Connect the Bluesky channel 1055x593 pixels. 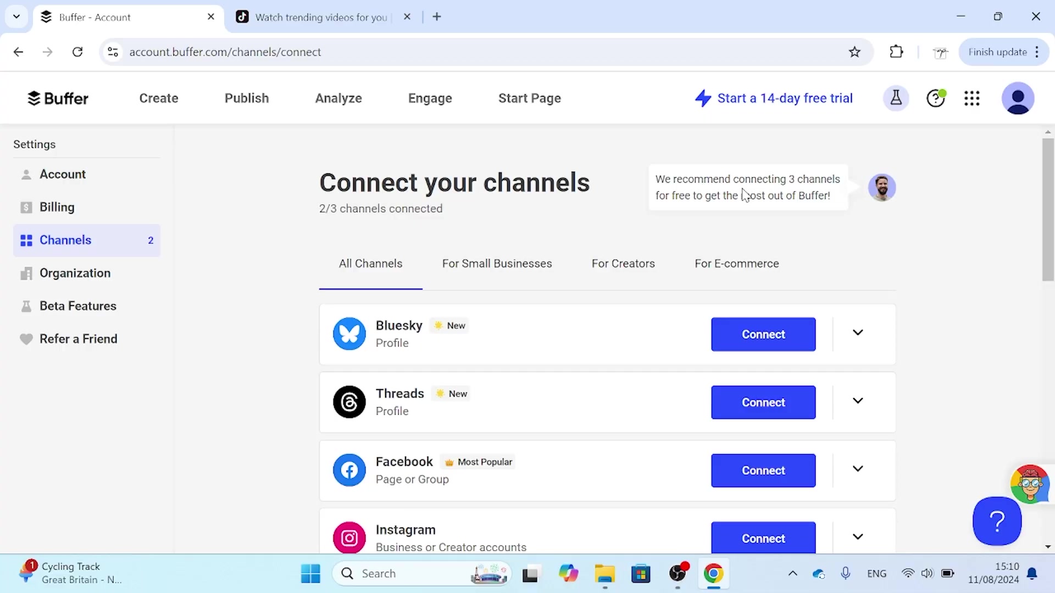click(x=763, y=334)
